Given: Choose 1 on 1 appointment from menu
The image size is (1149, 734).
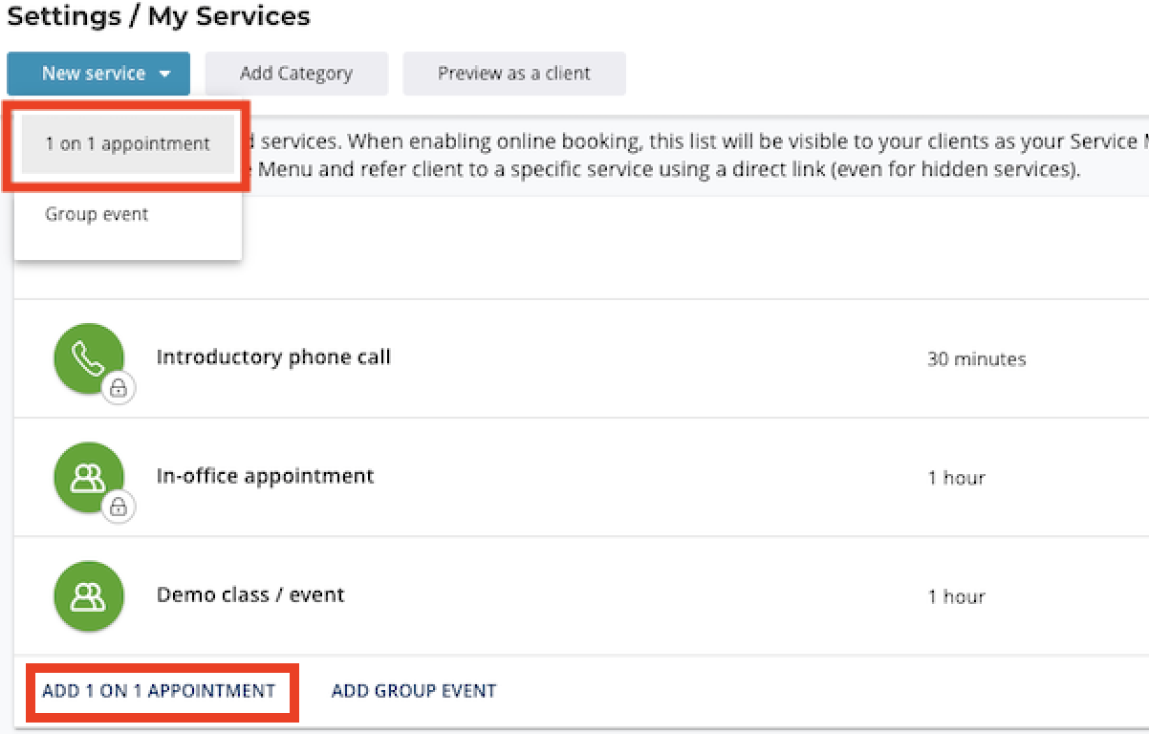Looking at the screenshot, I should [x=128, y=144].
